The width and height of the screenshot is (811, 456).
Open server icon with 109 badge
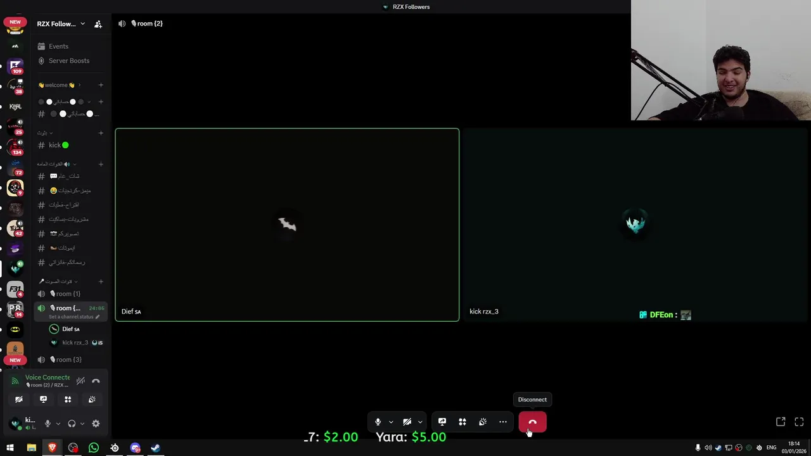15,66
